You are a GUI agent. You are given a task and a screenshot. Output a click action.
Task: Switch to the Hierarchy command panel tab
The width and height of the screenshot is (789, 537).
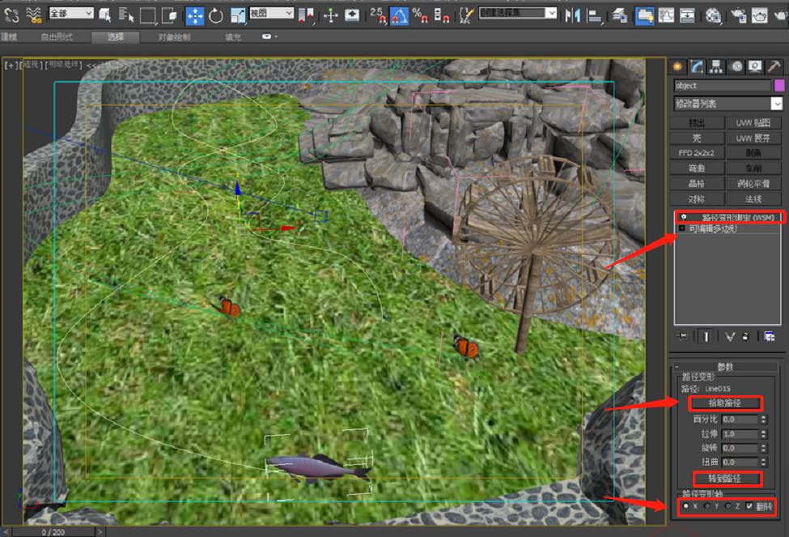tap(716, 66)
